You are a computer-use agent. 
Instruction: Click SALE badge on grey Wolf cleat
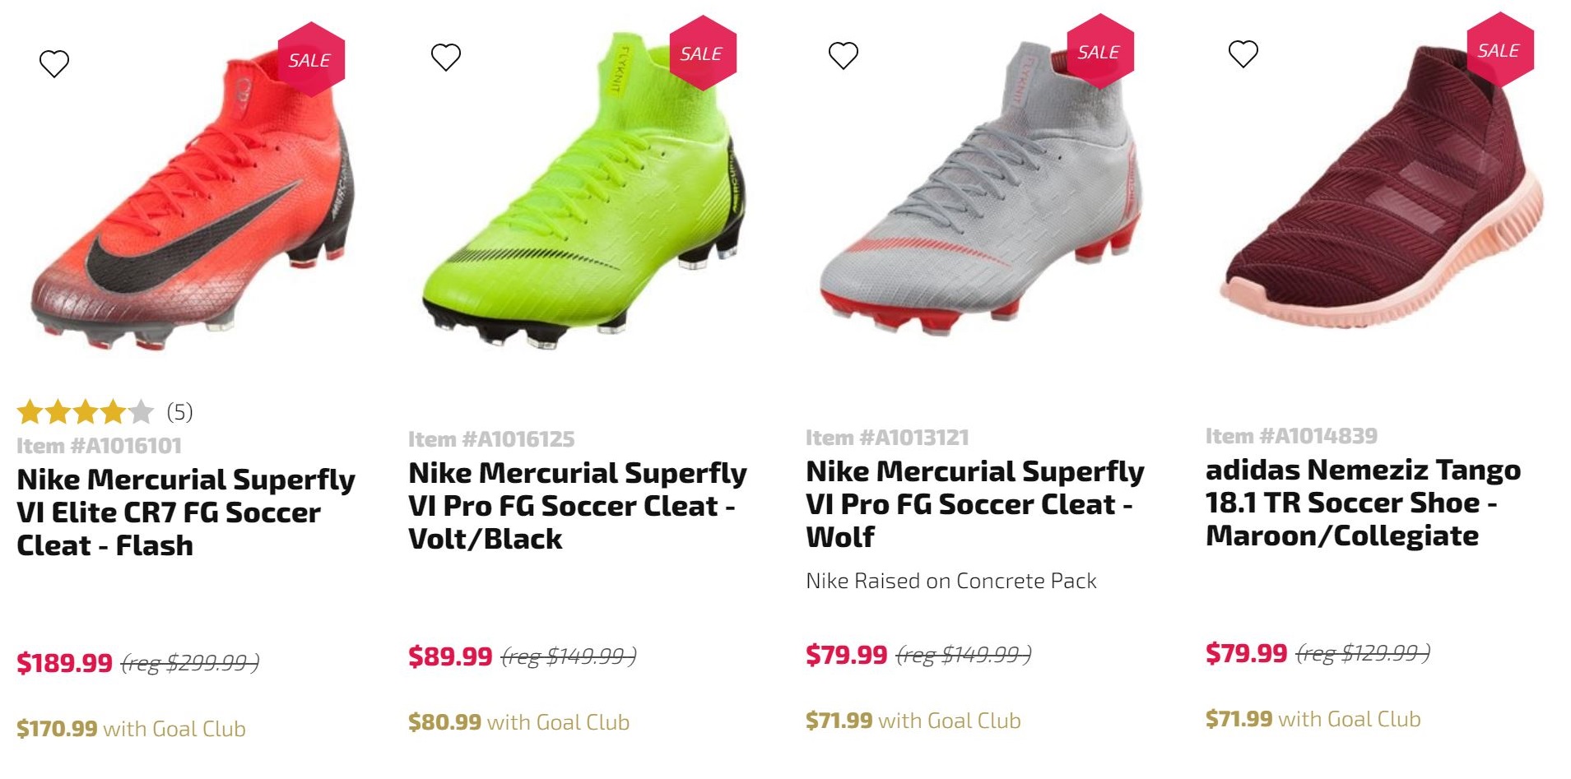[1099, 52]
